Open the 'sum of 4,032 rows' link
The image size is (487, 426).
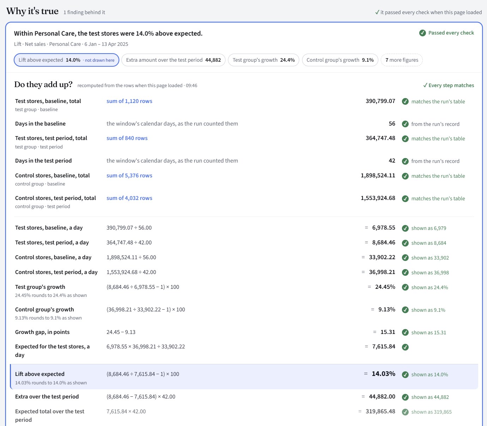pos(130,198)
